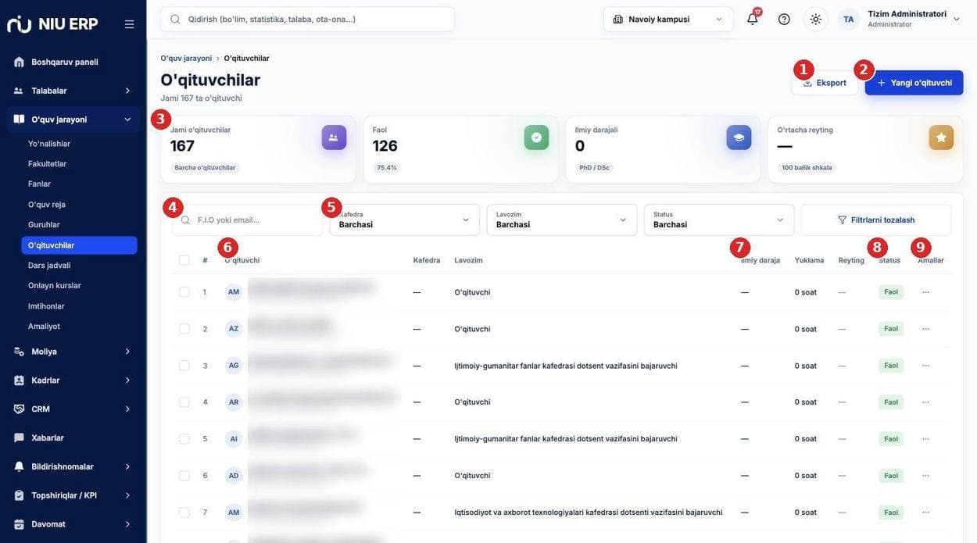
Task: Open the Navoiy kampusi campus dropdown
Action: coord(668,19)
